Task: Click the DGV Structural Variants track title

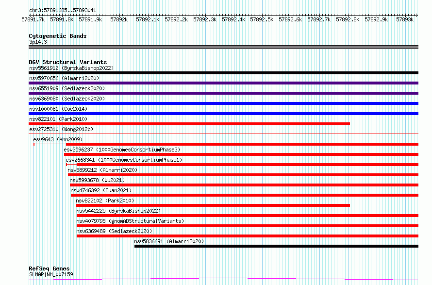Action: (68, 62)
